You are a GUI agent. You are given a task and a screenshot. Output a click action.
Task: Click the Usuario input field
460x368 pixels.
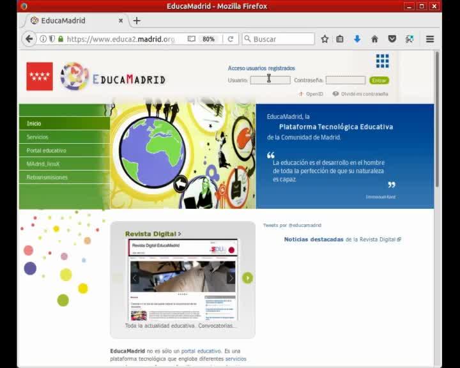pos(270,80)
